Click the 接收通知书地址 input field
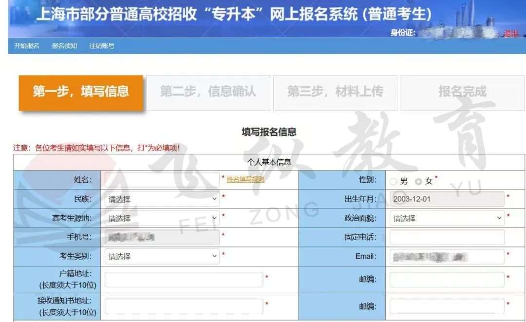 [x=184, y=306]
